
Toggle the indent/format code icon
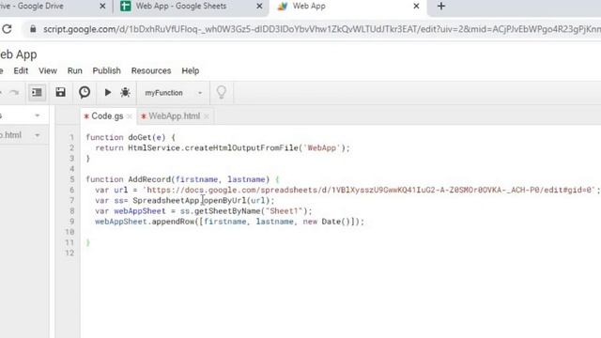[37, 93]
